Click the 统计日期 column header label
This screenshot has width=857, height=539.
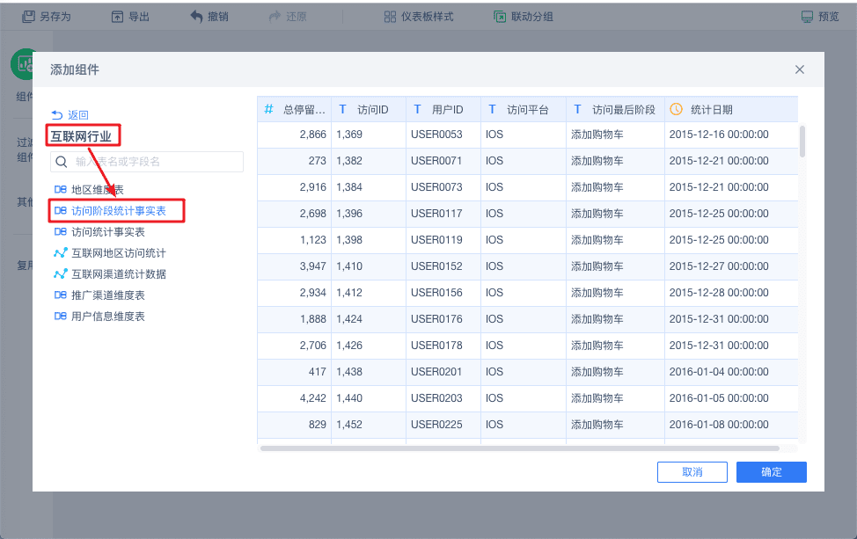click(x=712, y=110)
